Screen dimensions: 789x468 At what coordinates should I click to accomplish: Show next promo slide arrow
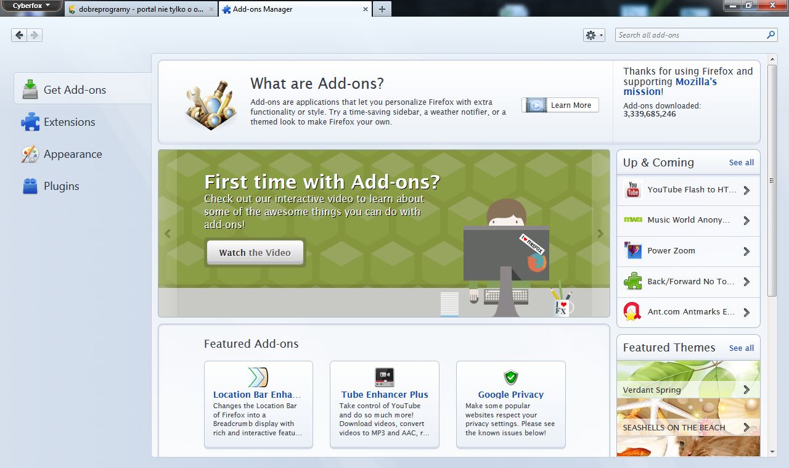600,233
